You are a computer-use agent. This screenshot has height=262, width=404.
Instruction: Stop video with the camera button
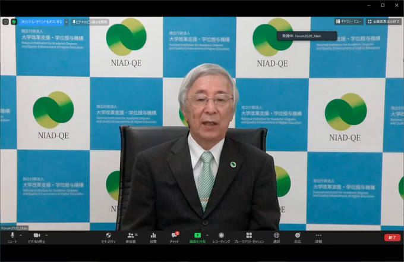36,236
